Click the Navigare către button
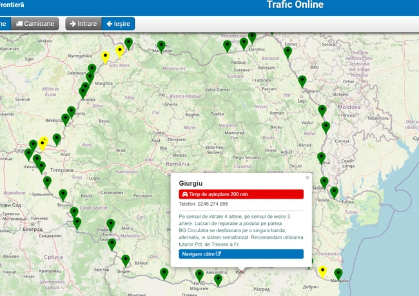419x296 pixels. [x=240, y=254]
